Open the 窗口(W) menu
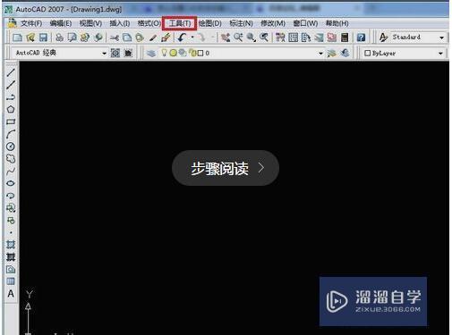 [x=305, y=23]
